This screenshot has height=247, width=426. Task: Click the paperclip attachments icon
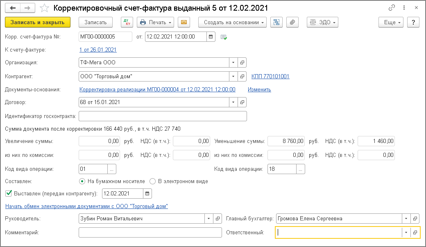coord(292,22)
